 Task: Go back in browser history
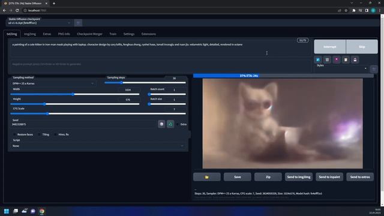[x=4, y=10]
